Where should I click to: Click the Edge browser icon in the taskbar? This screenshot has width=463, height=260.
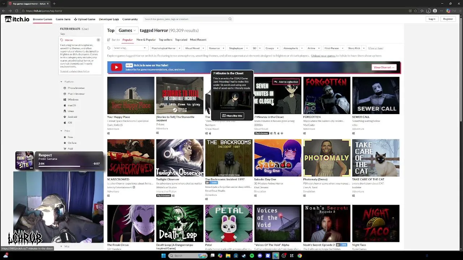(x=276, y=256)
